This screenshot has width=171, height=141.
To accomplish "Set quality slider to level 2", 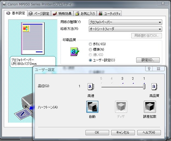I will tap(133, 84).
